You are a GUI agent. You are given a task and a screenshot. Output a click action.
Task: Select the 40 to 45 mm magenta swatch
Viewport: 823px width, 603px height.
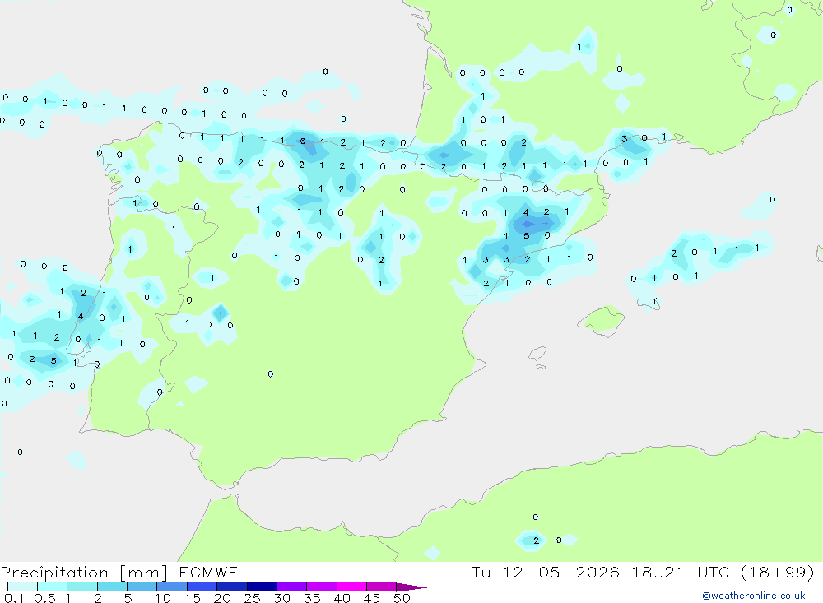pos(351,587)
